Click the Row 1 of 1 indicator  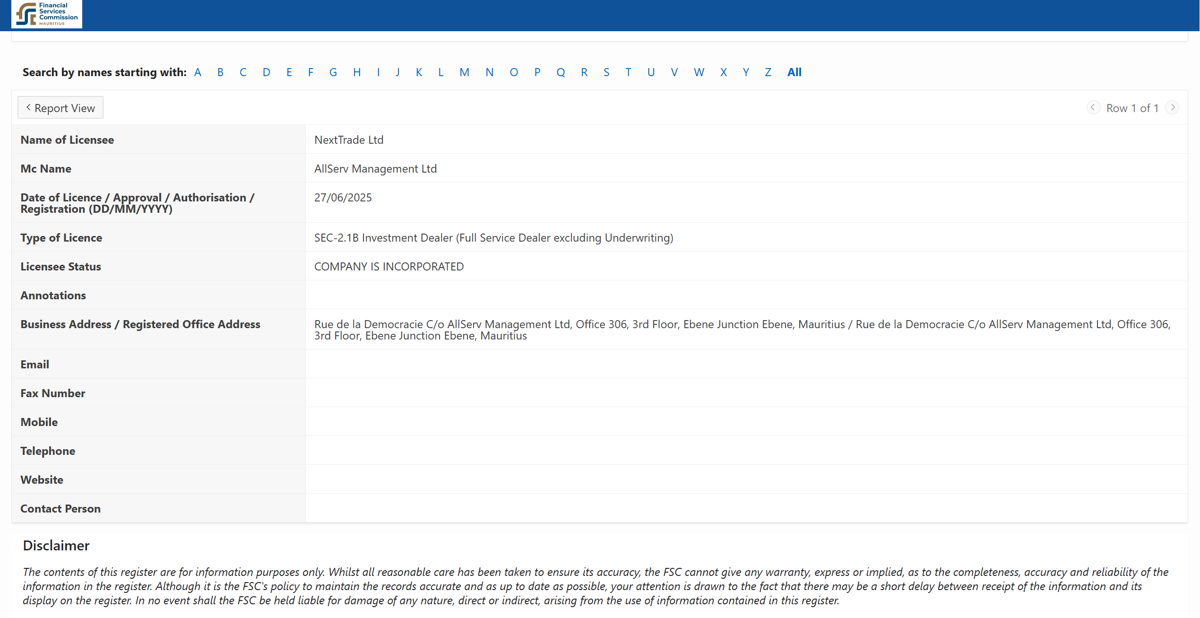[x=1132, y=108]
